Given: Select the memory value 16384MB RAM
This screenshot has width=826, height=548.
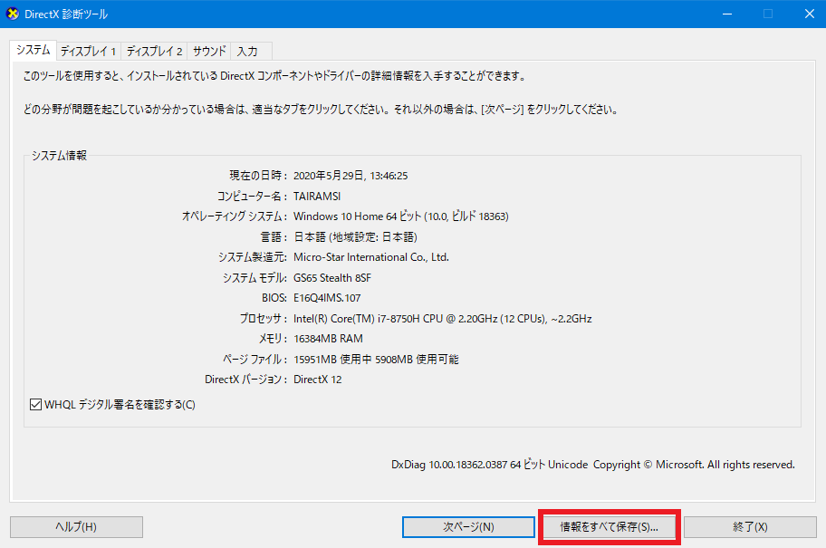Looking at the screenshot, I should [x=328, y=339].
